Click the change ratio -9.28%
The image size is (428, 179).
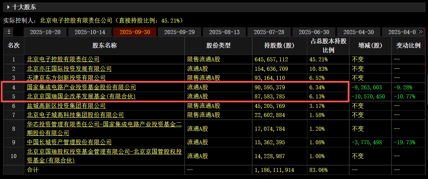point(403,87)
